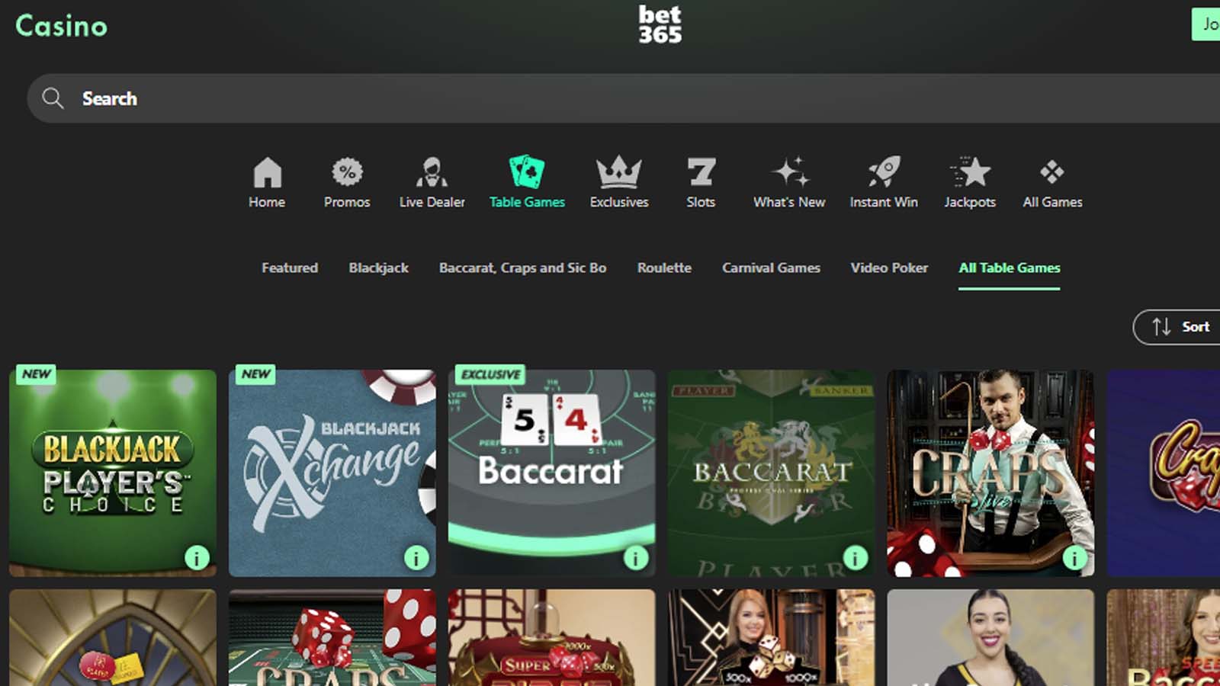Open the green Baccarat Professional thumbnail
Image resolution: width=1220 pixels, height=686 pixels.
pyautogui.click(x=772, y=473)
